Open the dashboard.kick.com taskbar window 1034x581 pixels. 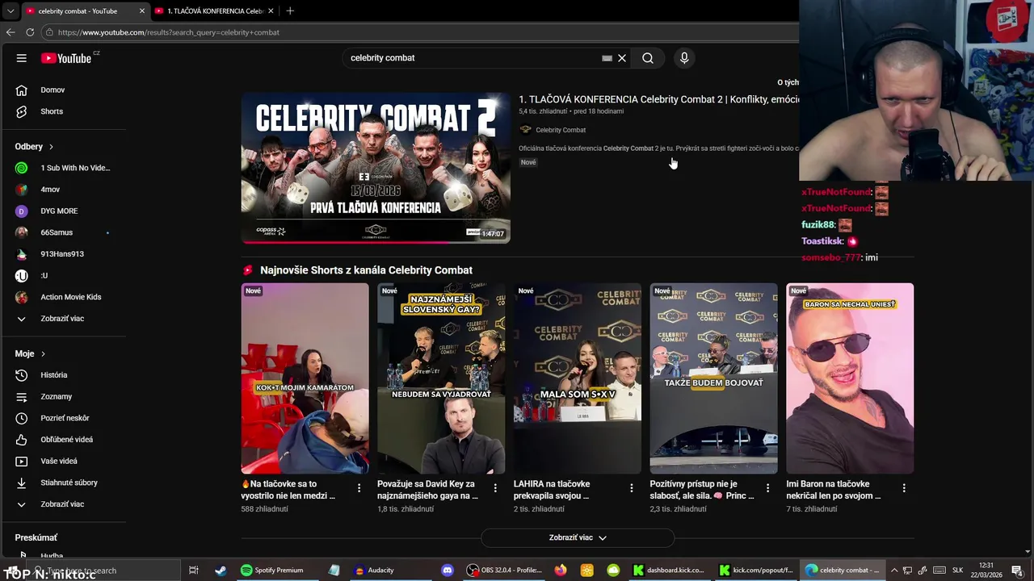[669, 571]
